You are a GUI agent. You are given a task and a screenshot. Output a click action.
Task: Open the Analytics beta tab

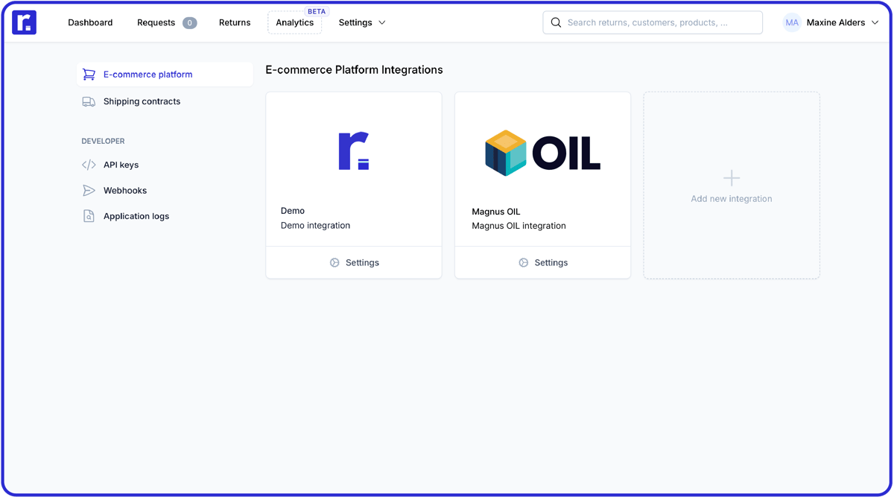click(x=295, y=22)
